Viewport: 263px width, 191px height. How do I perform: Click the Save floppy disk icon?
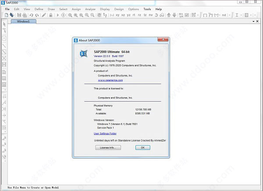pos(19,15)
